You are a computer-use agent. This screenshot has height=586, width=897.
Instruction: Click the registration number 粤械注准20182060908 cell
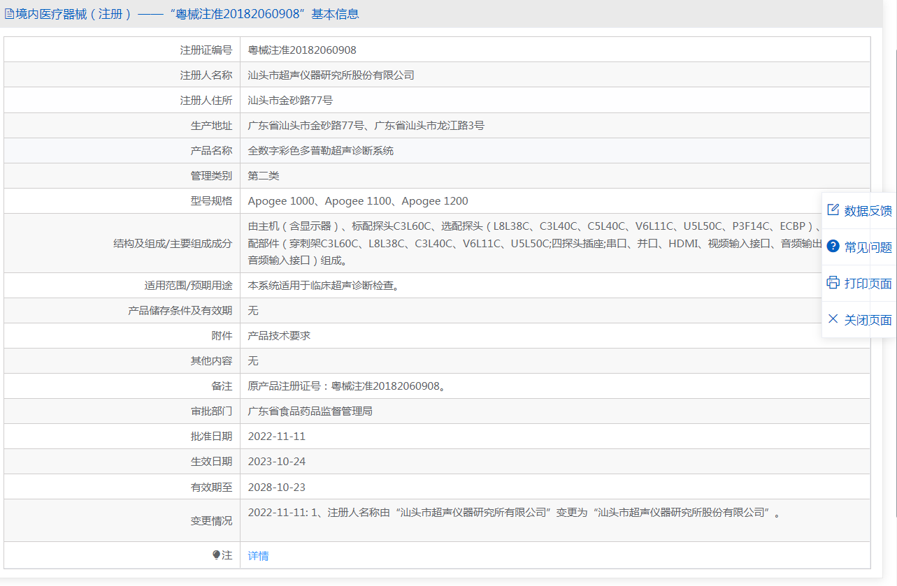302,50
